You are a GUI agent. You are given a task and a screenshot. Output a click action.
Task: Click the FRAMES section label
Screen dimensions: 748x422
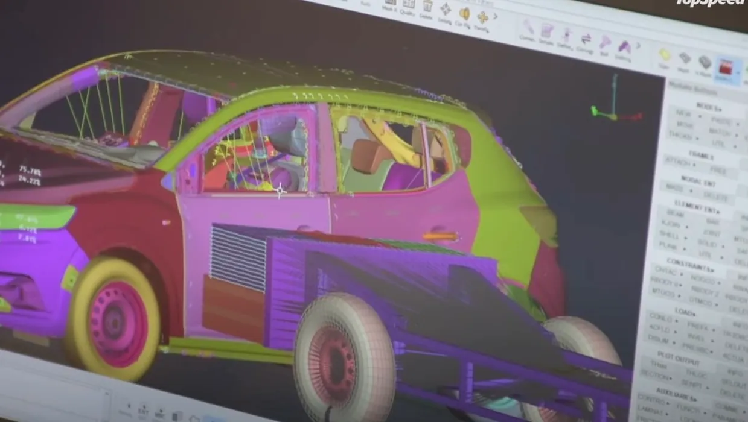tap(700, 156)
